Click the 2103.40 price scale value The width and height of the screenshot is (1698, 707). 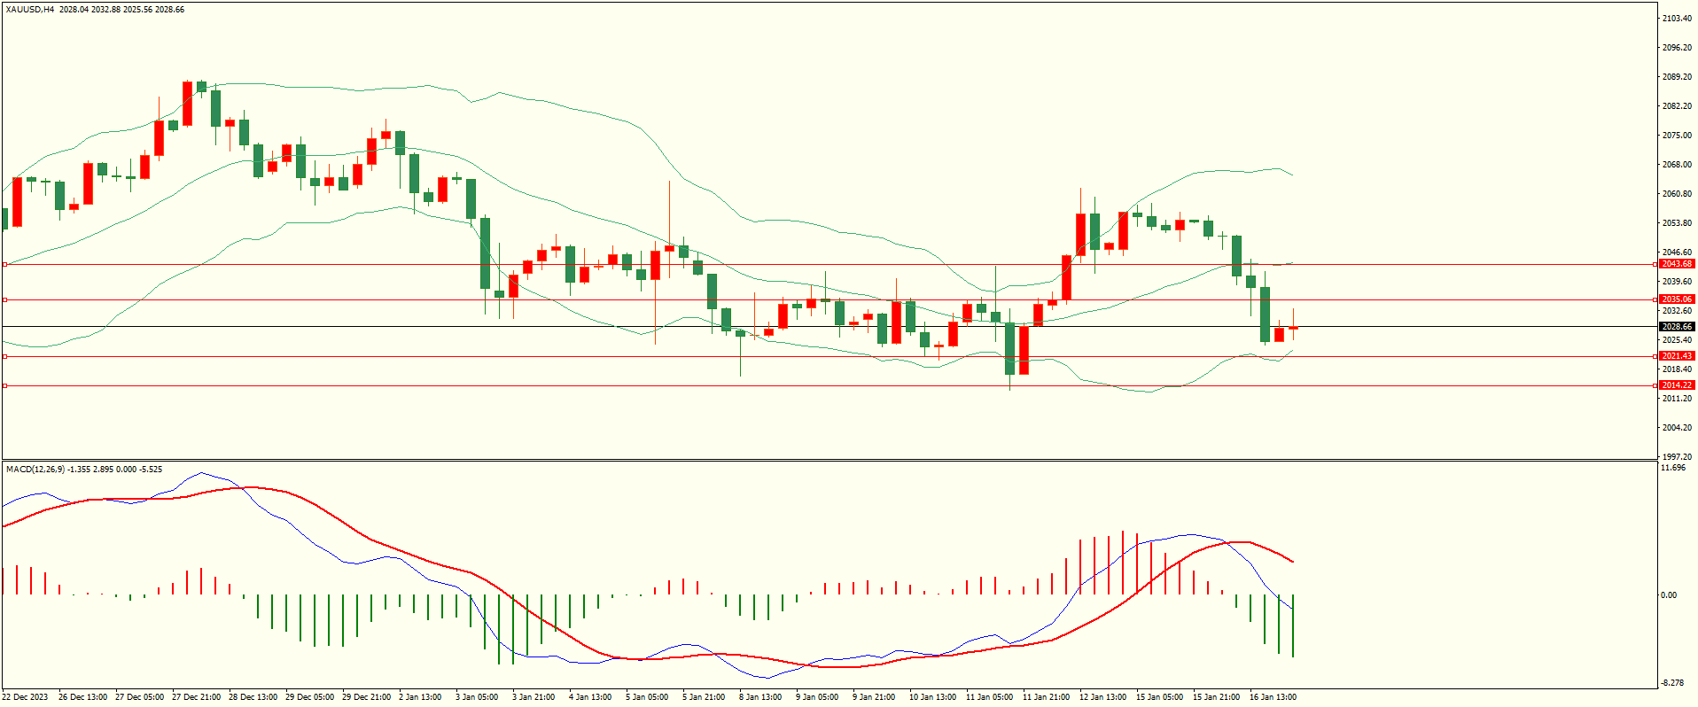pos(1677,19)
